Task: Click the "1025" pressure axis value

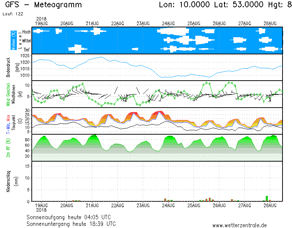Action: click(25, 56)
